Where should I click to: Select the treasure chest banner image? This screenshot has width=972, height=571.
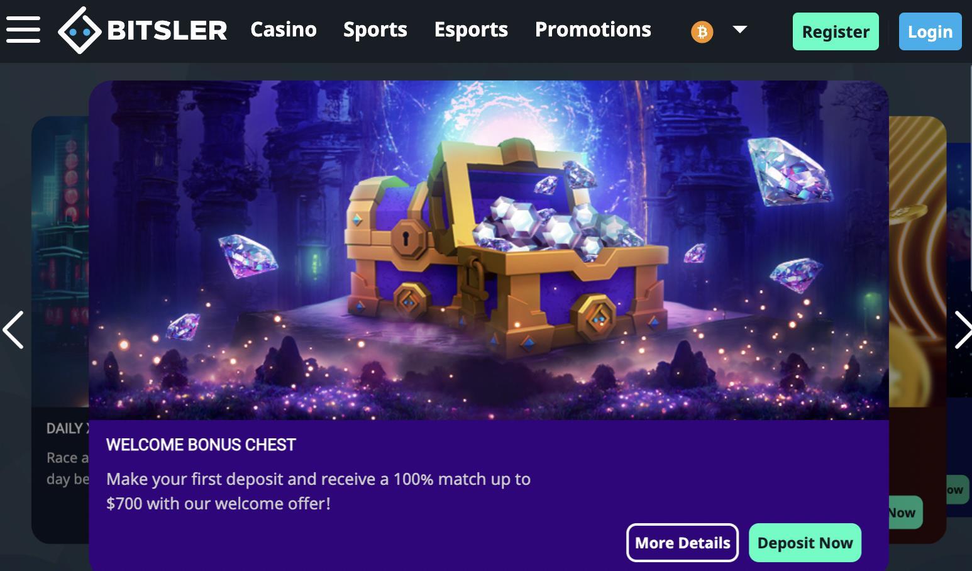[489, 250]
